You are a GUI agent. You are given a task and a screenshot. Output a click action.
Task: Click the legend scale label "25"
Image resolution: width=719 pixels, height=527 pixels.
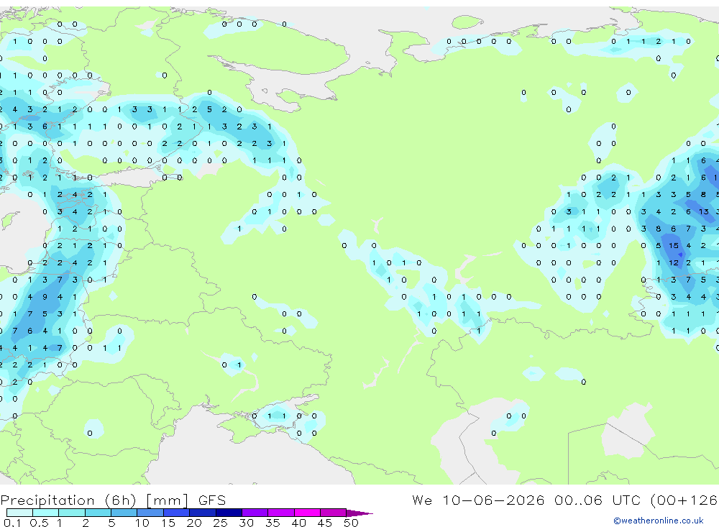220,523
